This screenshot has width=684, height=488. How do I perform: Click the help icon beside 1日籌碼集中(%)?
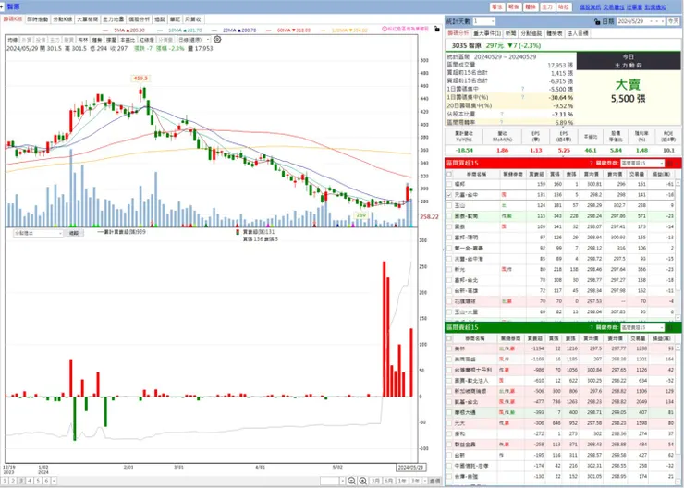[x=522, y=97]
